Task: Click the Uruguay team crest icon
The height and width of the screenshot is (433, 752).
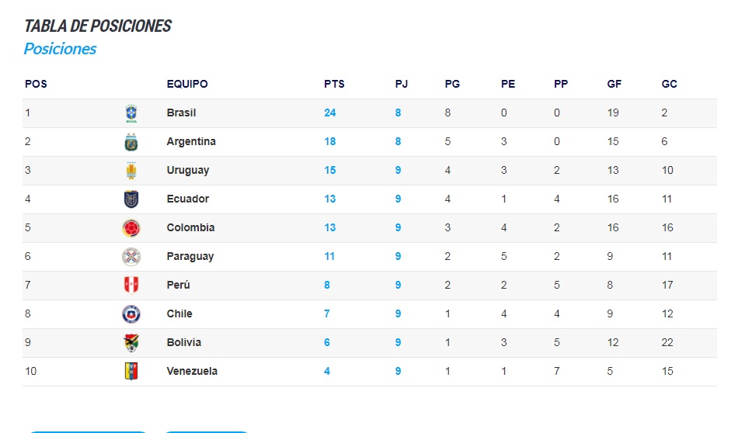Action: tap(131, 171)
